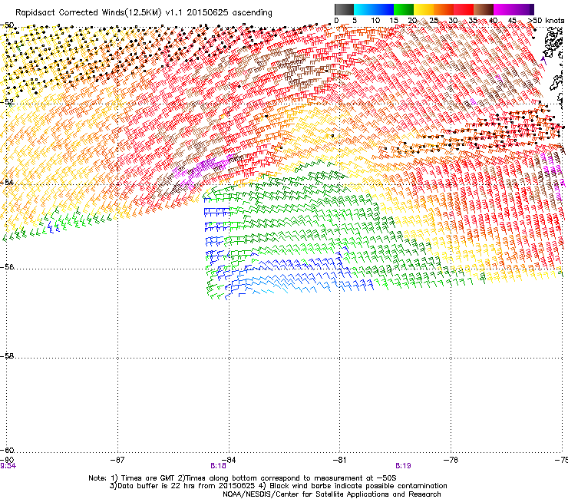Click the '-87' longitude label
Image resolution: width=568 pixels, height=499 pixels.
(117, 460)
